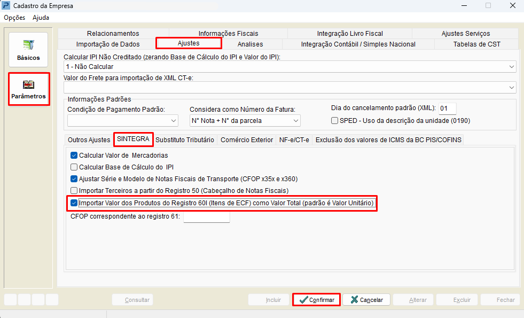Minimize the Cadastro da Empresa window
The image size is (524, 318).
coord(464,6)
